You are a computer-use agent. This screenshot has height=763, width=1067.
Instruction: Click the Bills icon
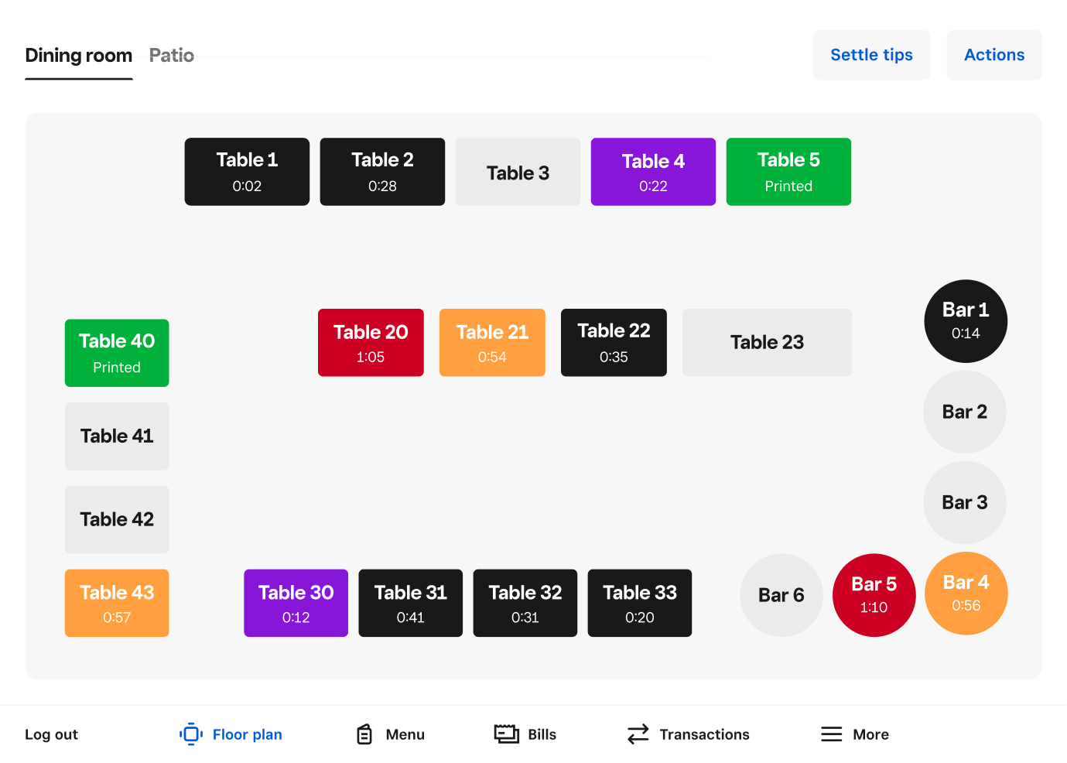[x=506, y=734]
